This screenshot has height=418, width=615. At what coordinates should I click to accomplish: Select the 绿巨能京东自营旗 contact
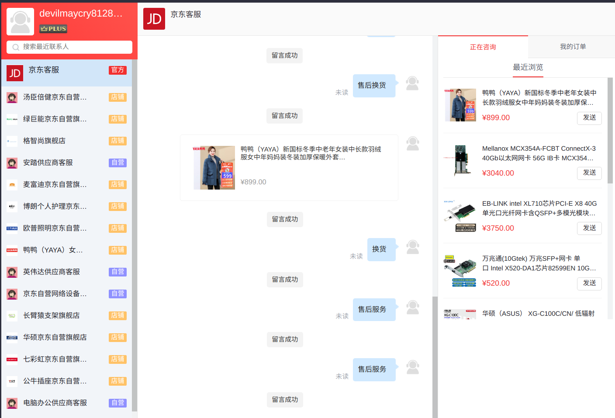66,119
